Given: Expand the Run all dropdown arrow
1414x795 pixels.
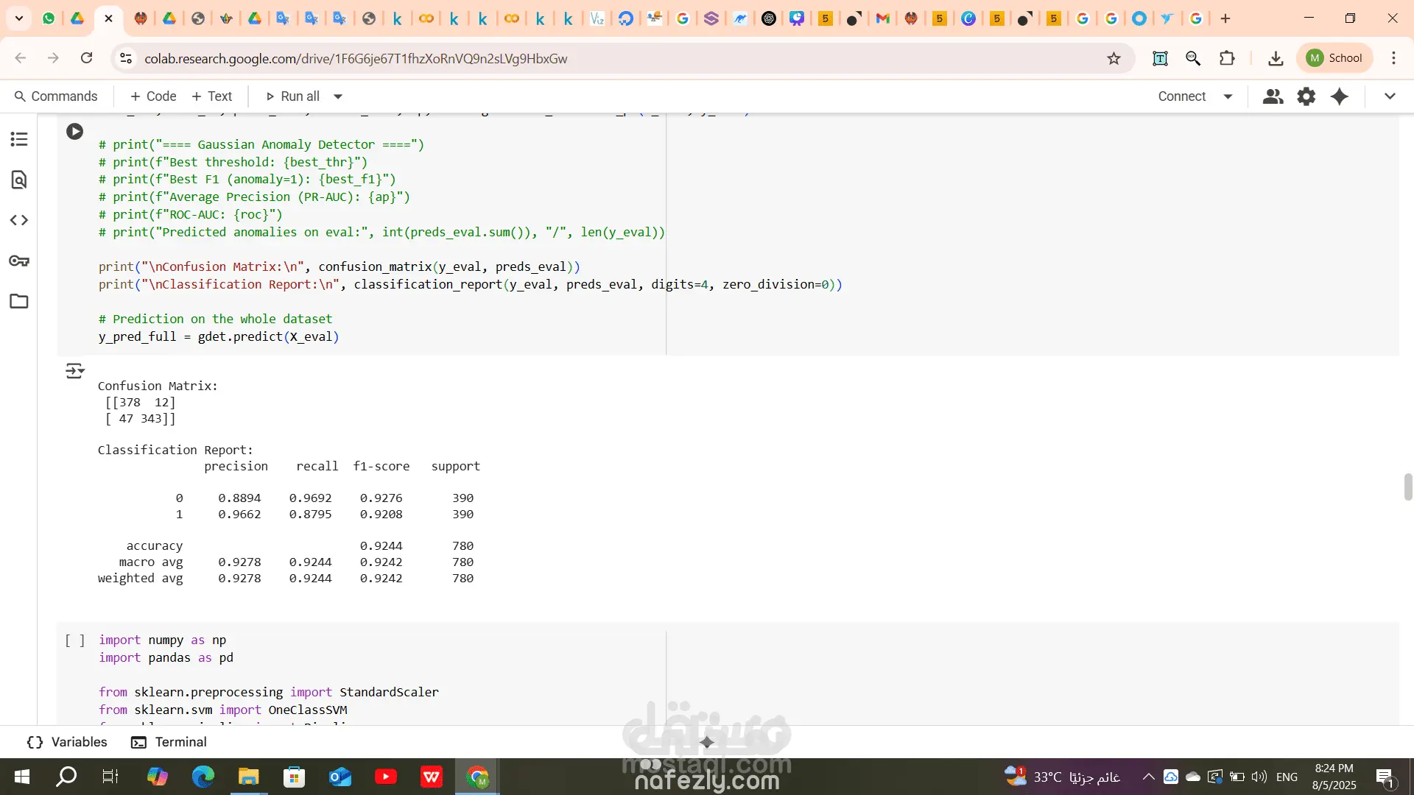Looking at the screenshot, I should pos(338,96).
